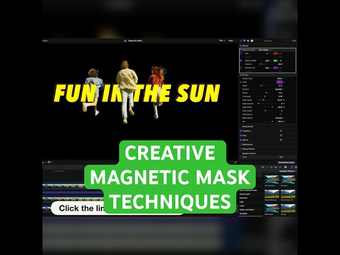Select the Stroke effect thumbnail
Viewport: 340px width, 255px height.
point(288,208)
